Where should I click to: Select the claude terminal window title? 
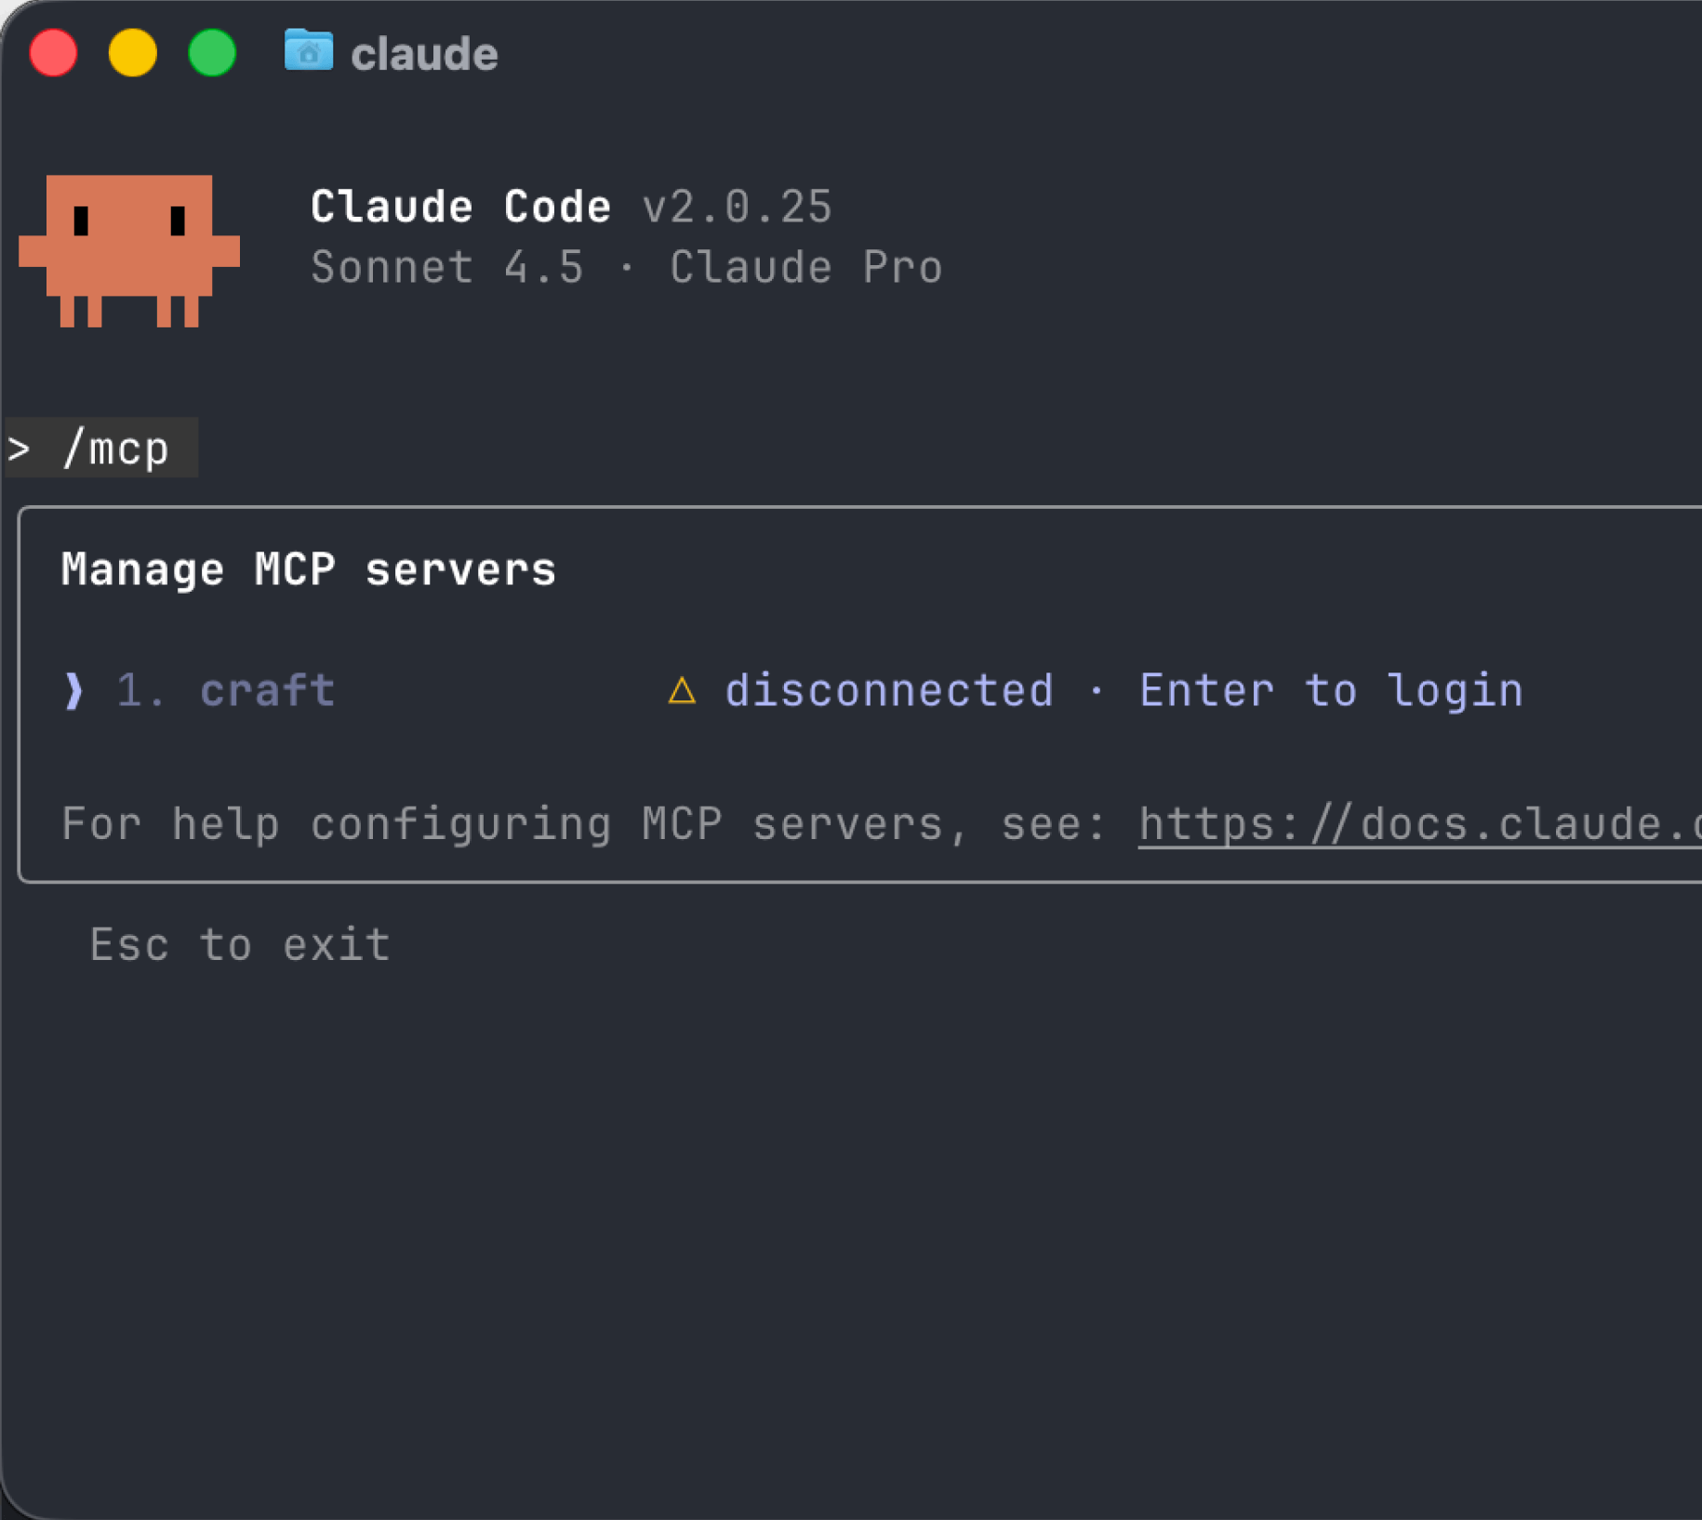point(423,53)
